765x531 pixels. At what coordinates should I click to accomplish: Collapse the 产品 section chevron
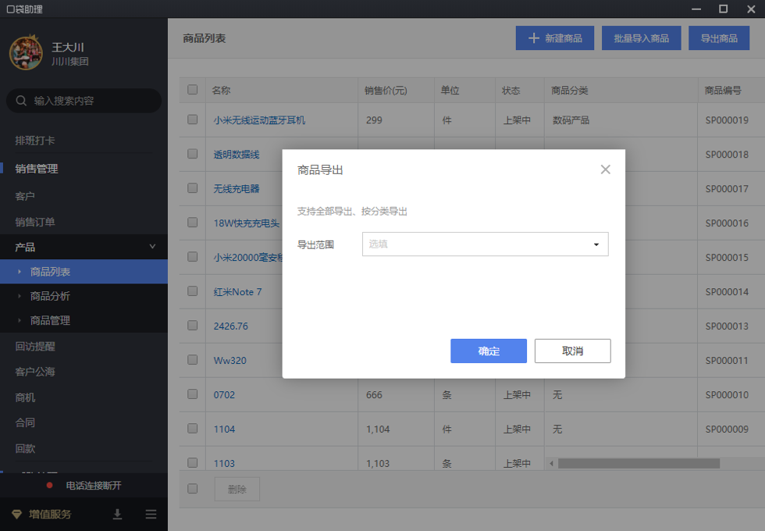pos(152,247)
